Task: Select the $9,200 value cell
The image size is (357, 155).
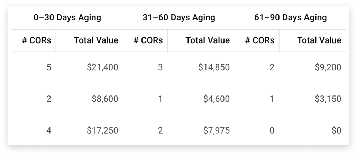Action: pos(328,67)
